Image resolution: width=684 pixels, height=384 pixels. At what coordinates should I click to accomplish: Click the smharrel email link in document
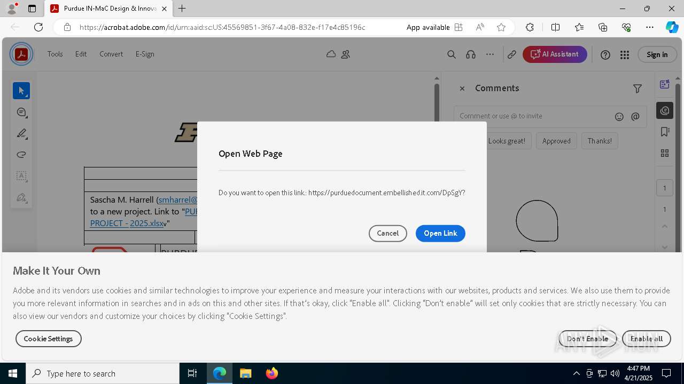pyautogui.click(x=178, y=199)
